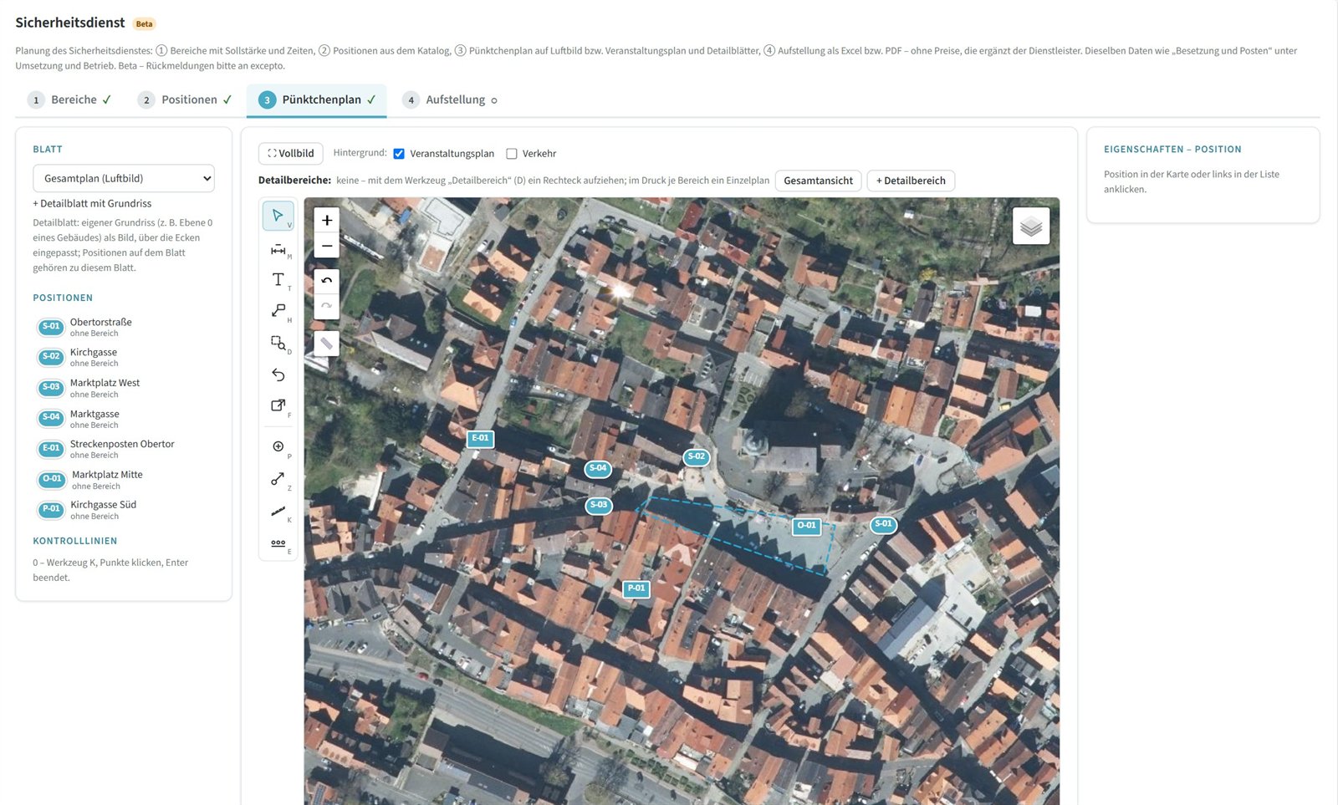Click '+ Detailblatt mit Grundriss' link
Viewport: 1338px width, 805px height.
click(92, 203)
